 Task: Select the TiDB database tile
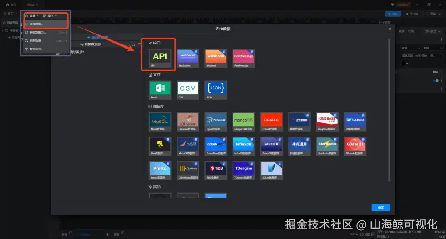point(216,171)
